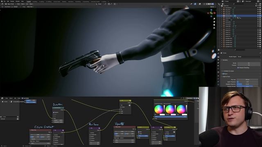
Task: Click the red X axis gizmo
Action: coord(215,13)
